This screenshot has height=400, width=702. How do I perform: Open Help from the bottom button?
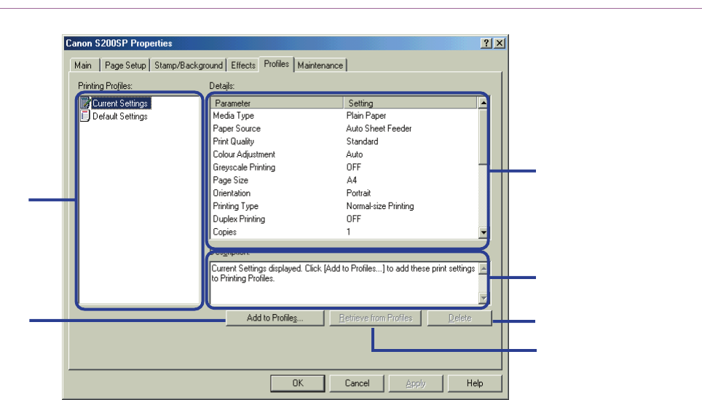coord(475,383)
